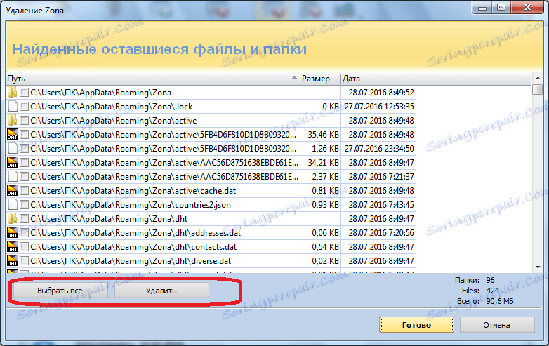The width and height of the screenshot is (549, 346).
Task: Click the file icon beside countries2.json
Action: point(13,205)
